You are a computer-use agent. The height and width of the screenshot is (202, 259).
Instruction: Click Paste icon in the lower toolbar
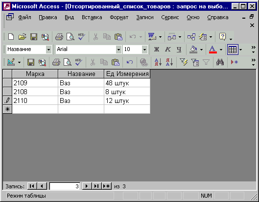click(116, 62)
